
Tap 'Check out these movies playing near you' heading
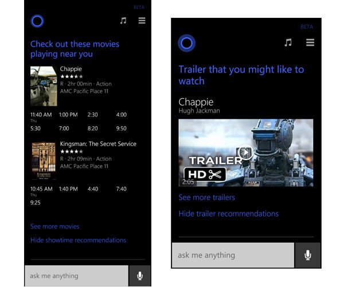click(x=75, y=49)
